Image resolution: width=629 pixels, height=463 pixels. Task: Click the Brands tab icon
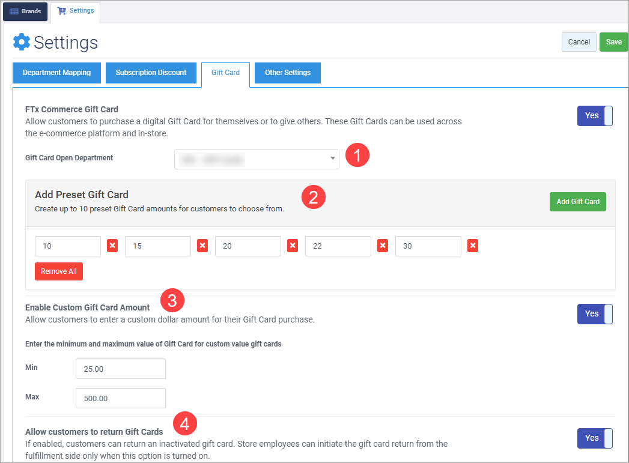pyautogui.click(x=14, y=11)
